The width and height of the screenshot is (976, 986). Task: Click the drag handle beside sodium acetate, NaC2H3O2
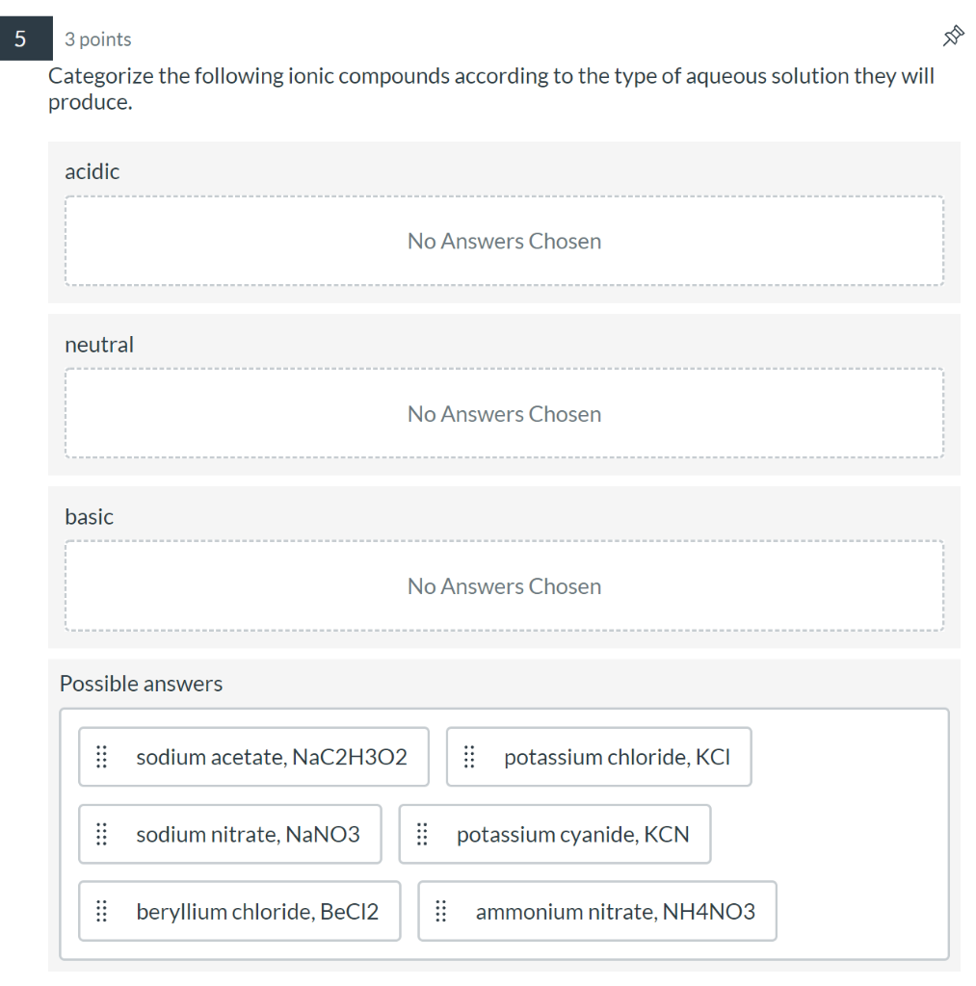click(x=101, y=757)
